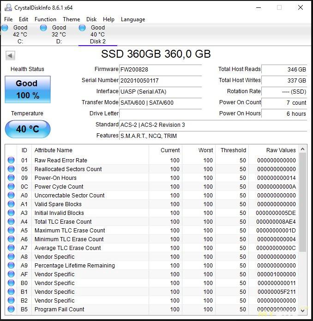Open the Language menu
The height and width of the screenshot is (321, 313).
pyautogui.click(x=132, y=19)
